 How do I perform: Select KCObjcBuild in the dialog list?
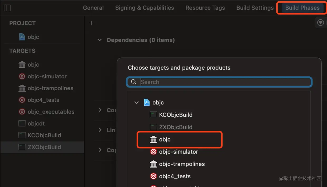click(171, 115)
